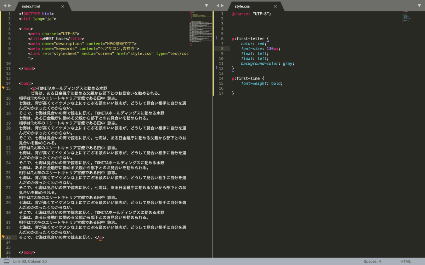Click the bookmark marker at line 15
The image size is (425, 265).
coord(3,87)
